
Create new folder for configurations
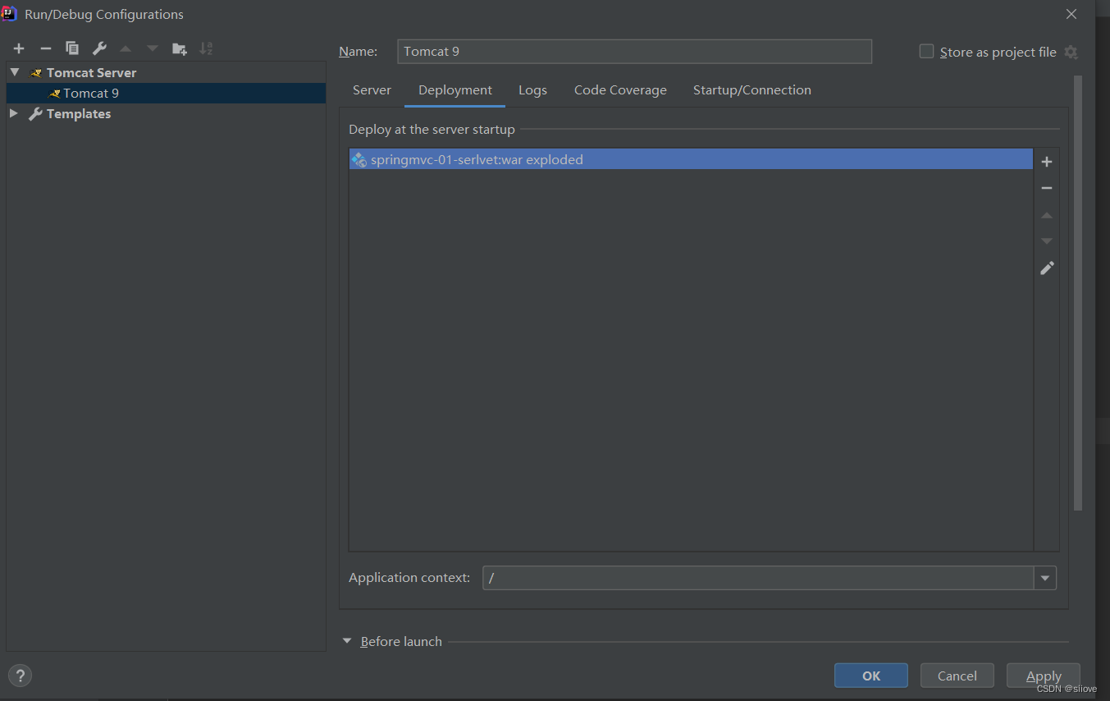coord(180,49)
